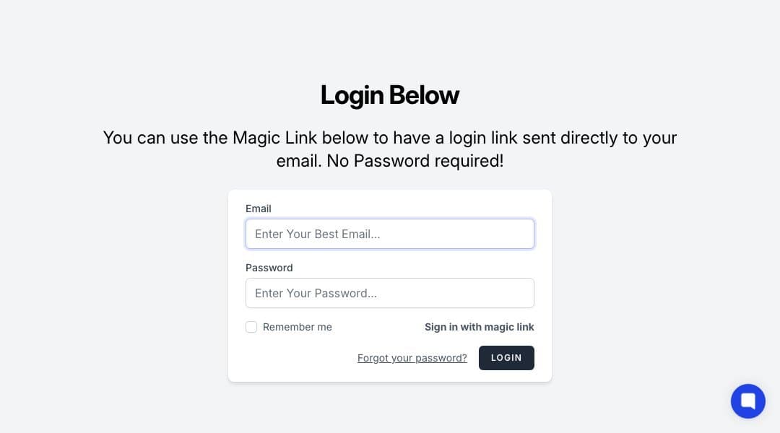The image size is (780, 433).
Task: Open the chat widget bubble
Action: (x=747, y=401)
